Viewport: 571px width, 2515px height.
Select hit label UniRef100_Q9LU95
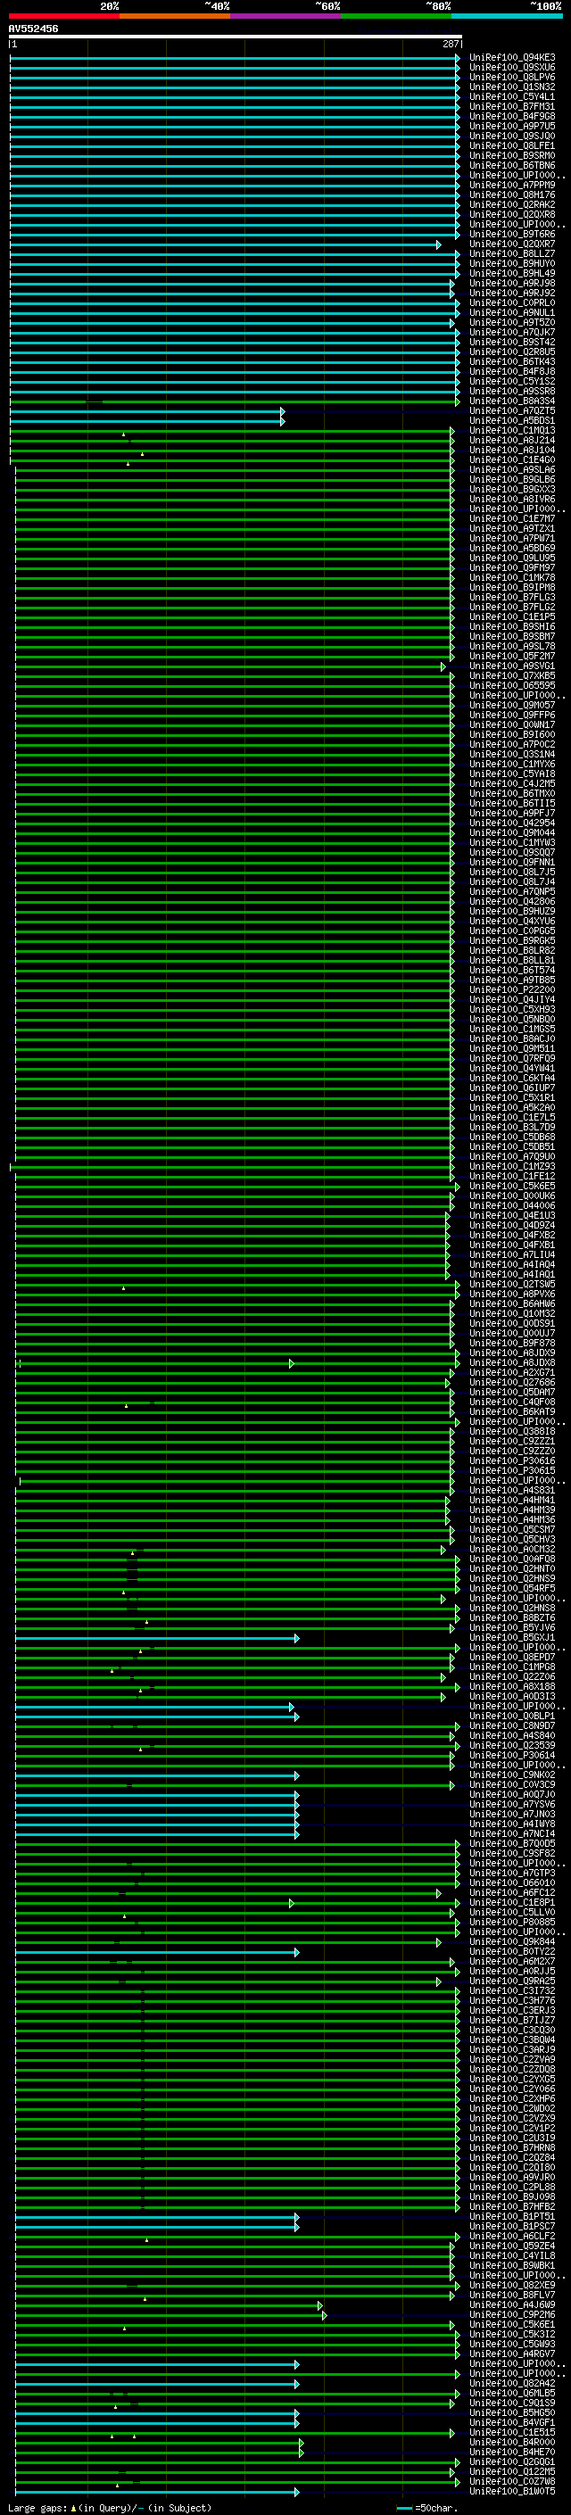[x=511, y=558]
